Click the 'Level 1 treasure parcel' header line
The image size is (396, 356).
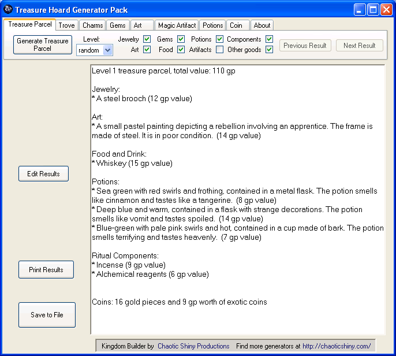[x=164, y=71]
